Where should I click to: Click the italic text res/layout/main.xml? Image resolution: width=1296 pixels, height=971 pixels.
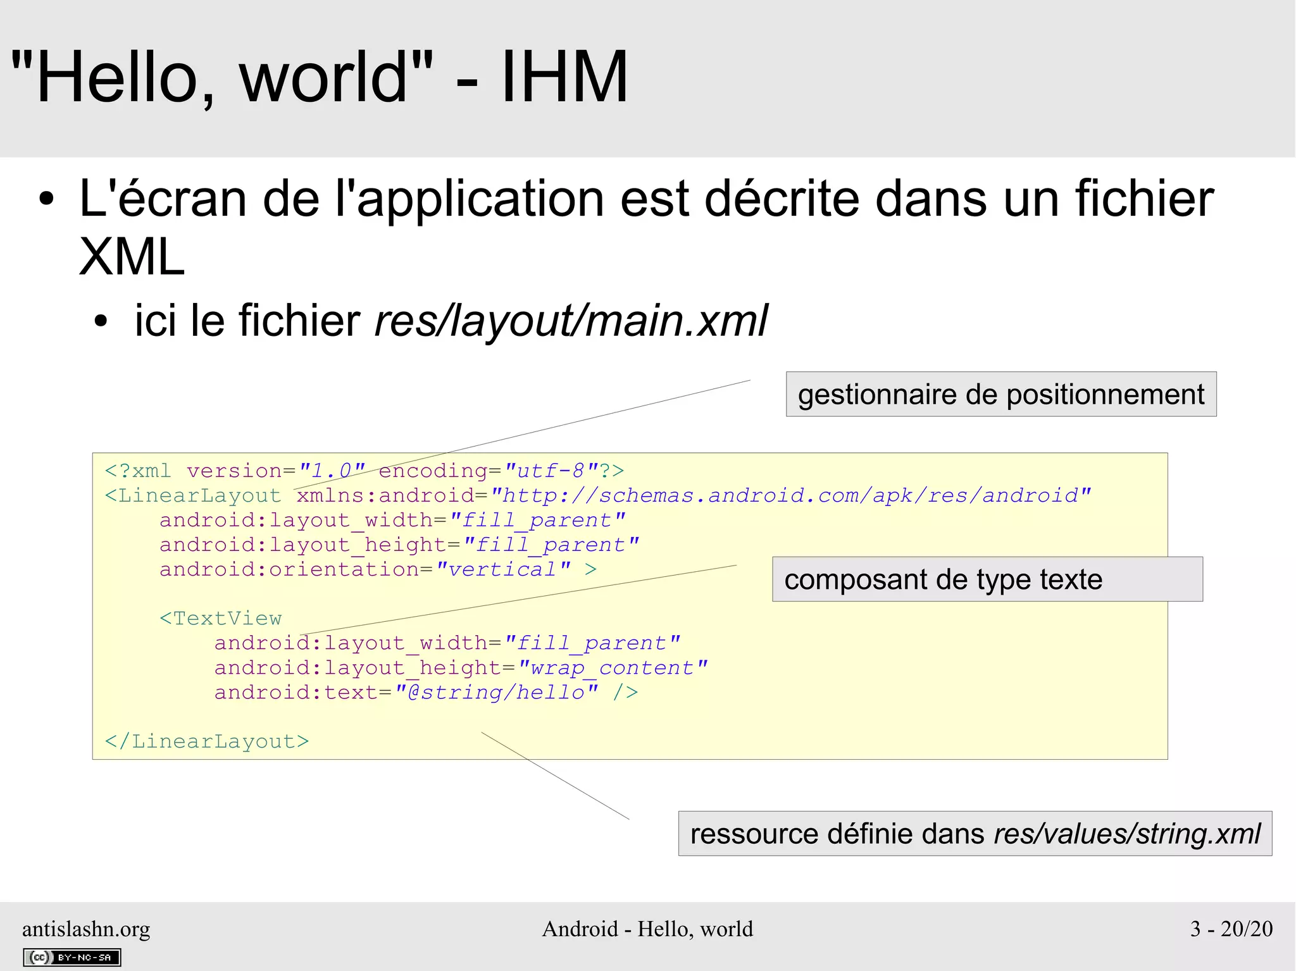(x=571, y=320)
